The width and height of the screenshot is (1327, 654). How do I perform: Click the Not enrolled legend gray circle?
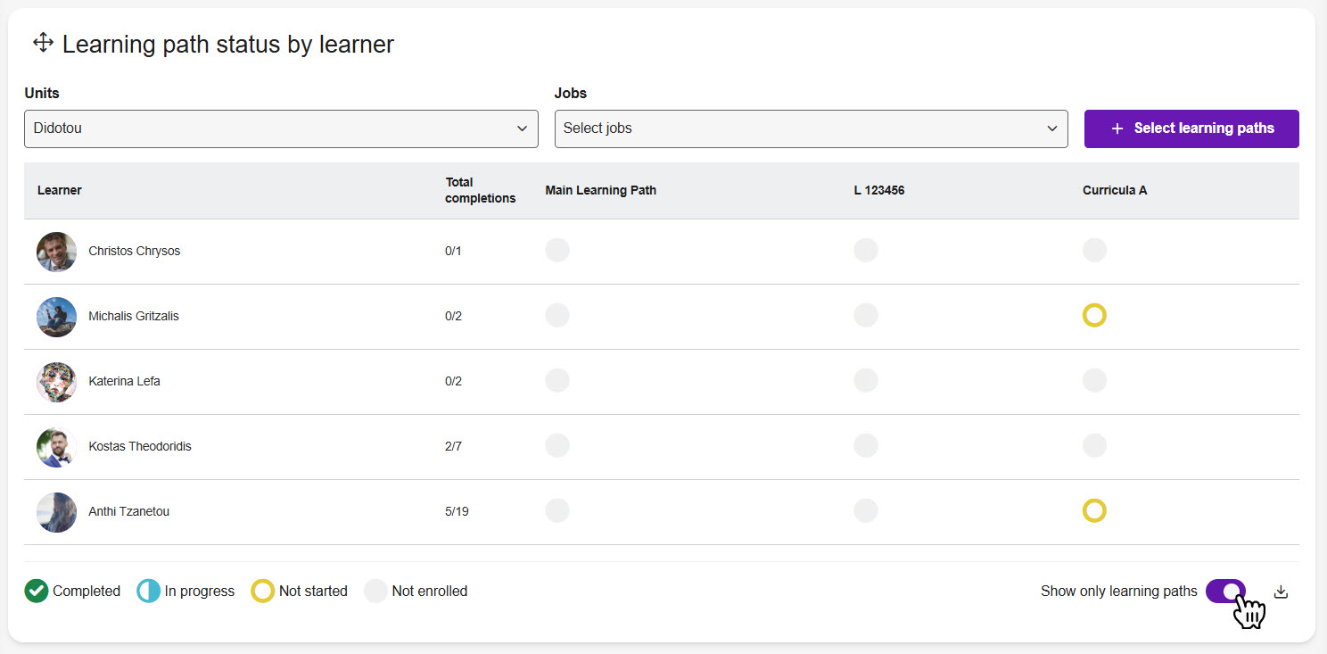click(376, 591)
